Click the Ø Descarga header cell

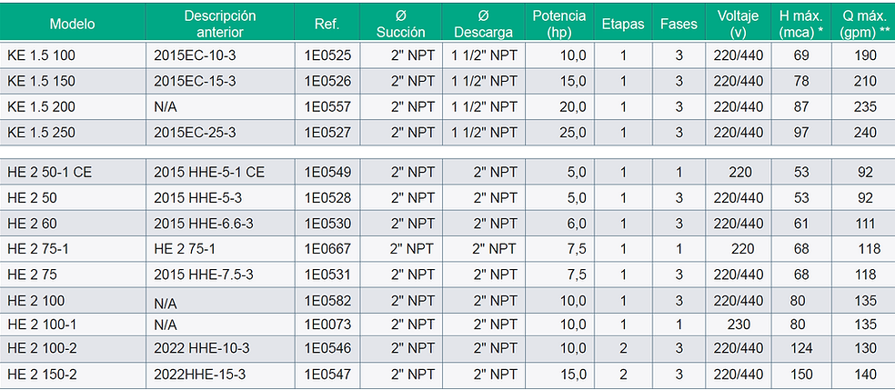click(482, 24)
